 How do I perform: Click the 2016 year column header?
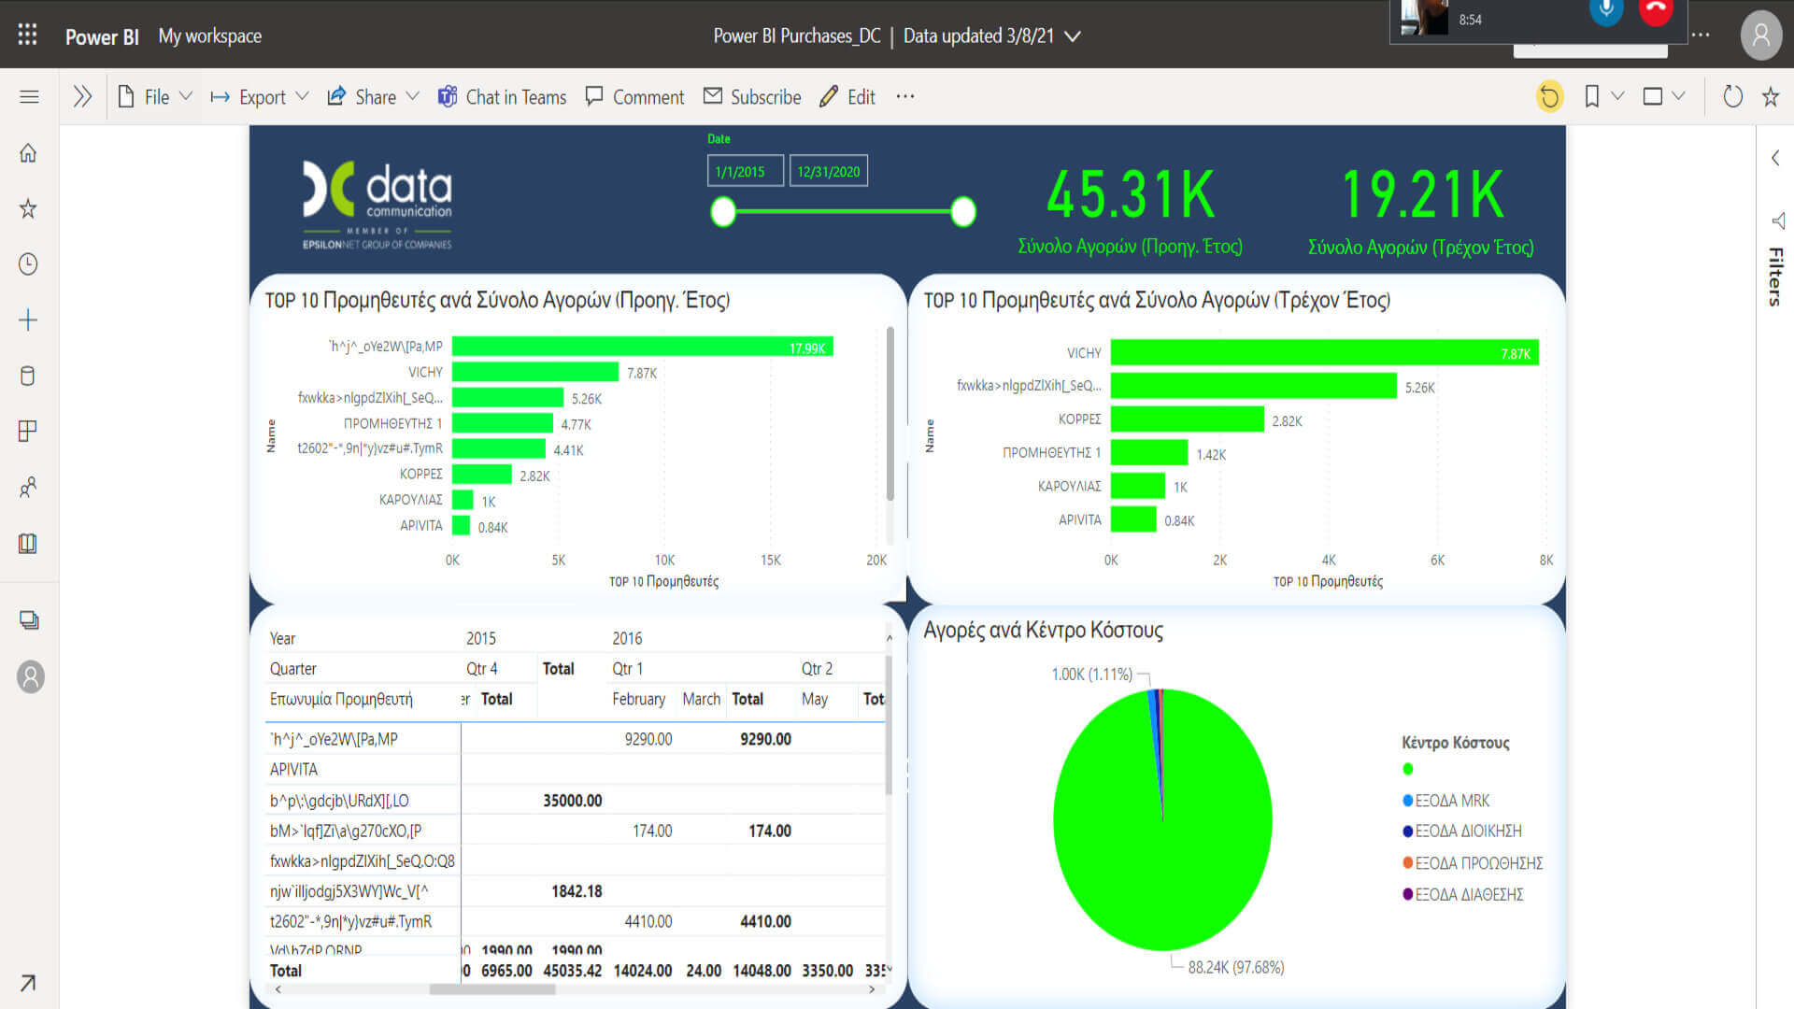[x=627, y=638]
